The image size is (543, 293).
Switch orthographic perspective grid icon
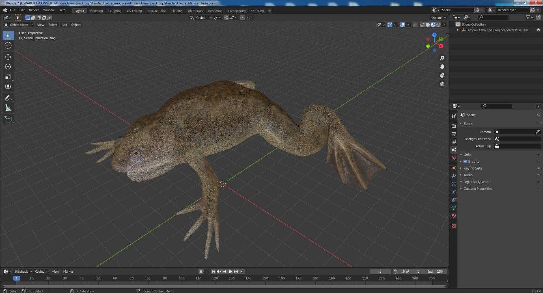click(442, 84)
